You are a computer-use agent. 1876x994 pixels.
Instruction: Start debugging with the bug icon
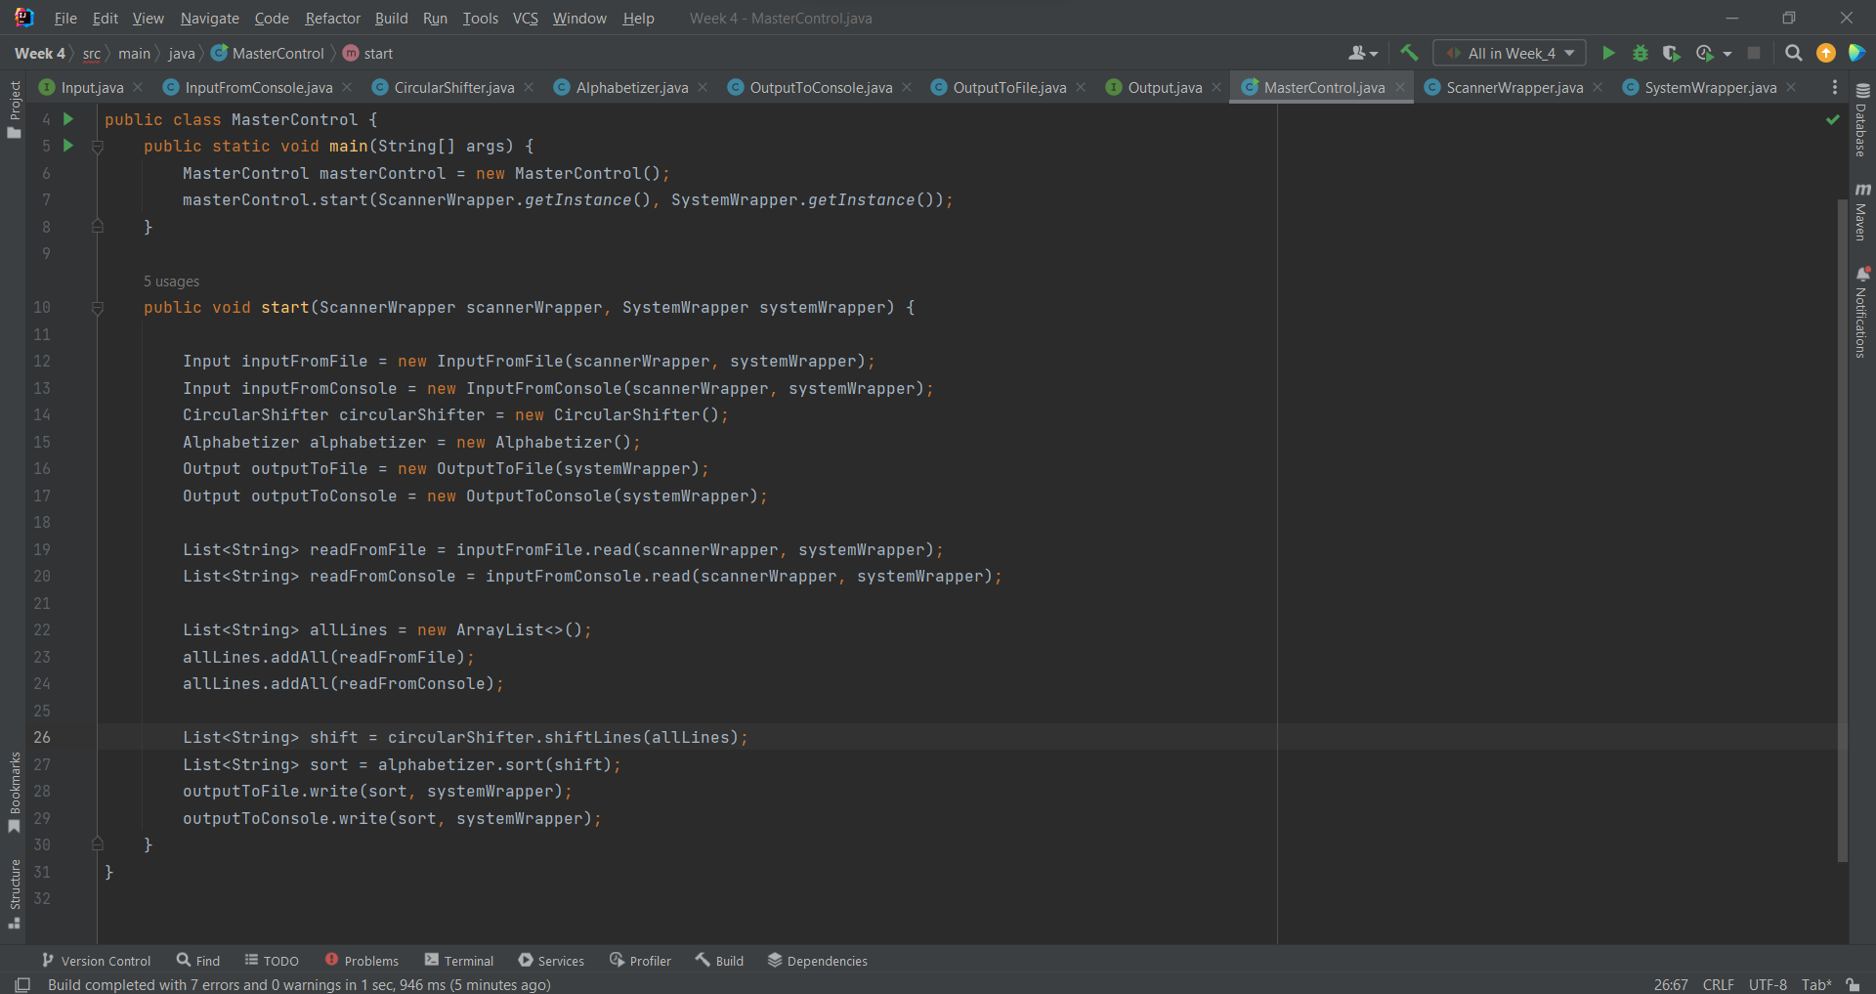click(1641, 54)
